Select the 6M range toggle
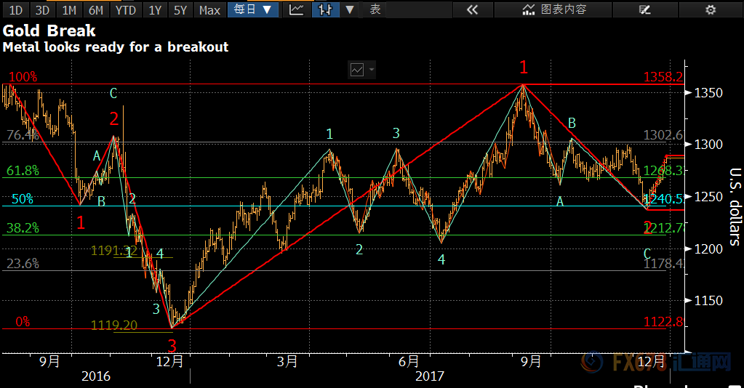The image size is (744, 388). click(95, 9)
